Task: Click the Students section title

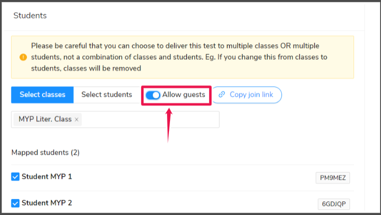Action: (30, 15)
